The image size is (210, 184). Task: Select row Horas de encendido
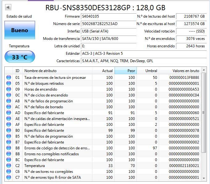click(x=103, y=89)
